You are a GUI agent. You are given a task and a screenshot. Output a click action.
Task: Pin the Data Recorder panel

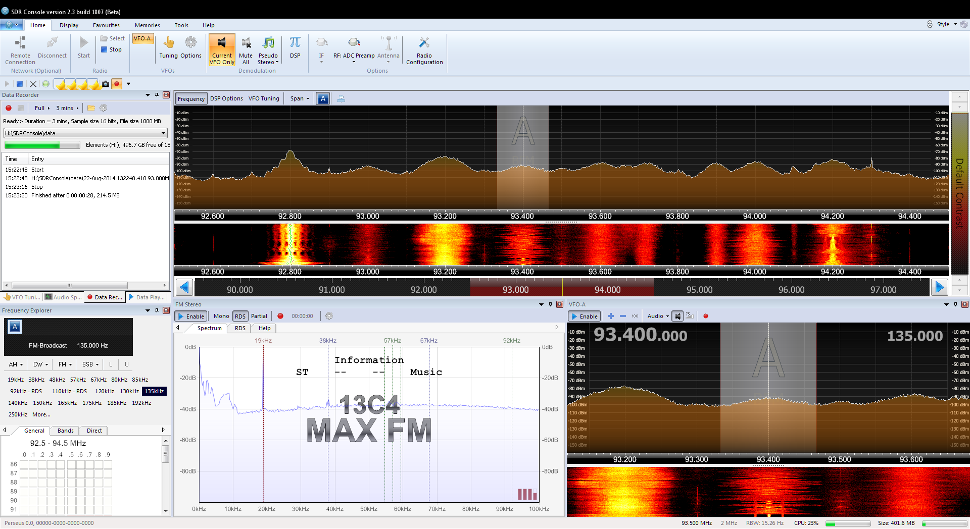[157, 95]
